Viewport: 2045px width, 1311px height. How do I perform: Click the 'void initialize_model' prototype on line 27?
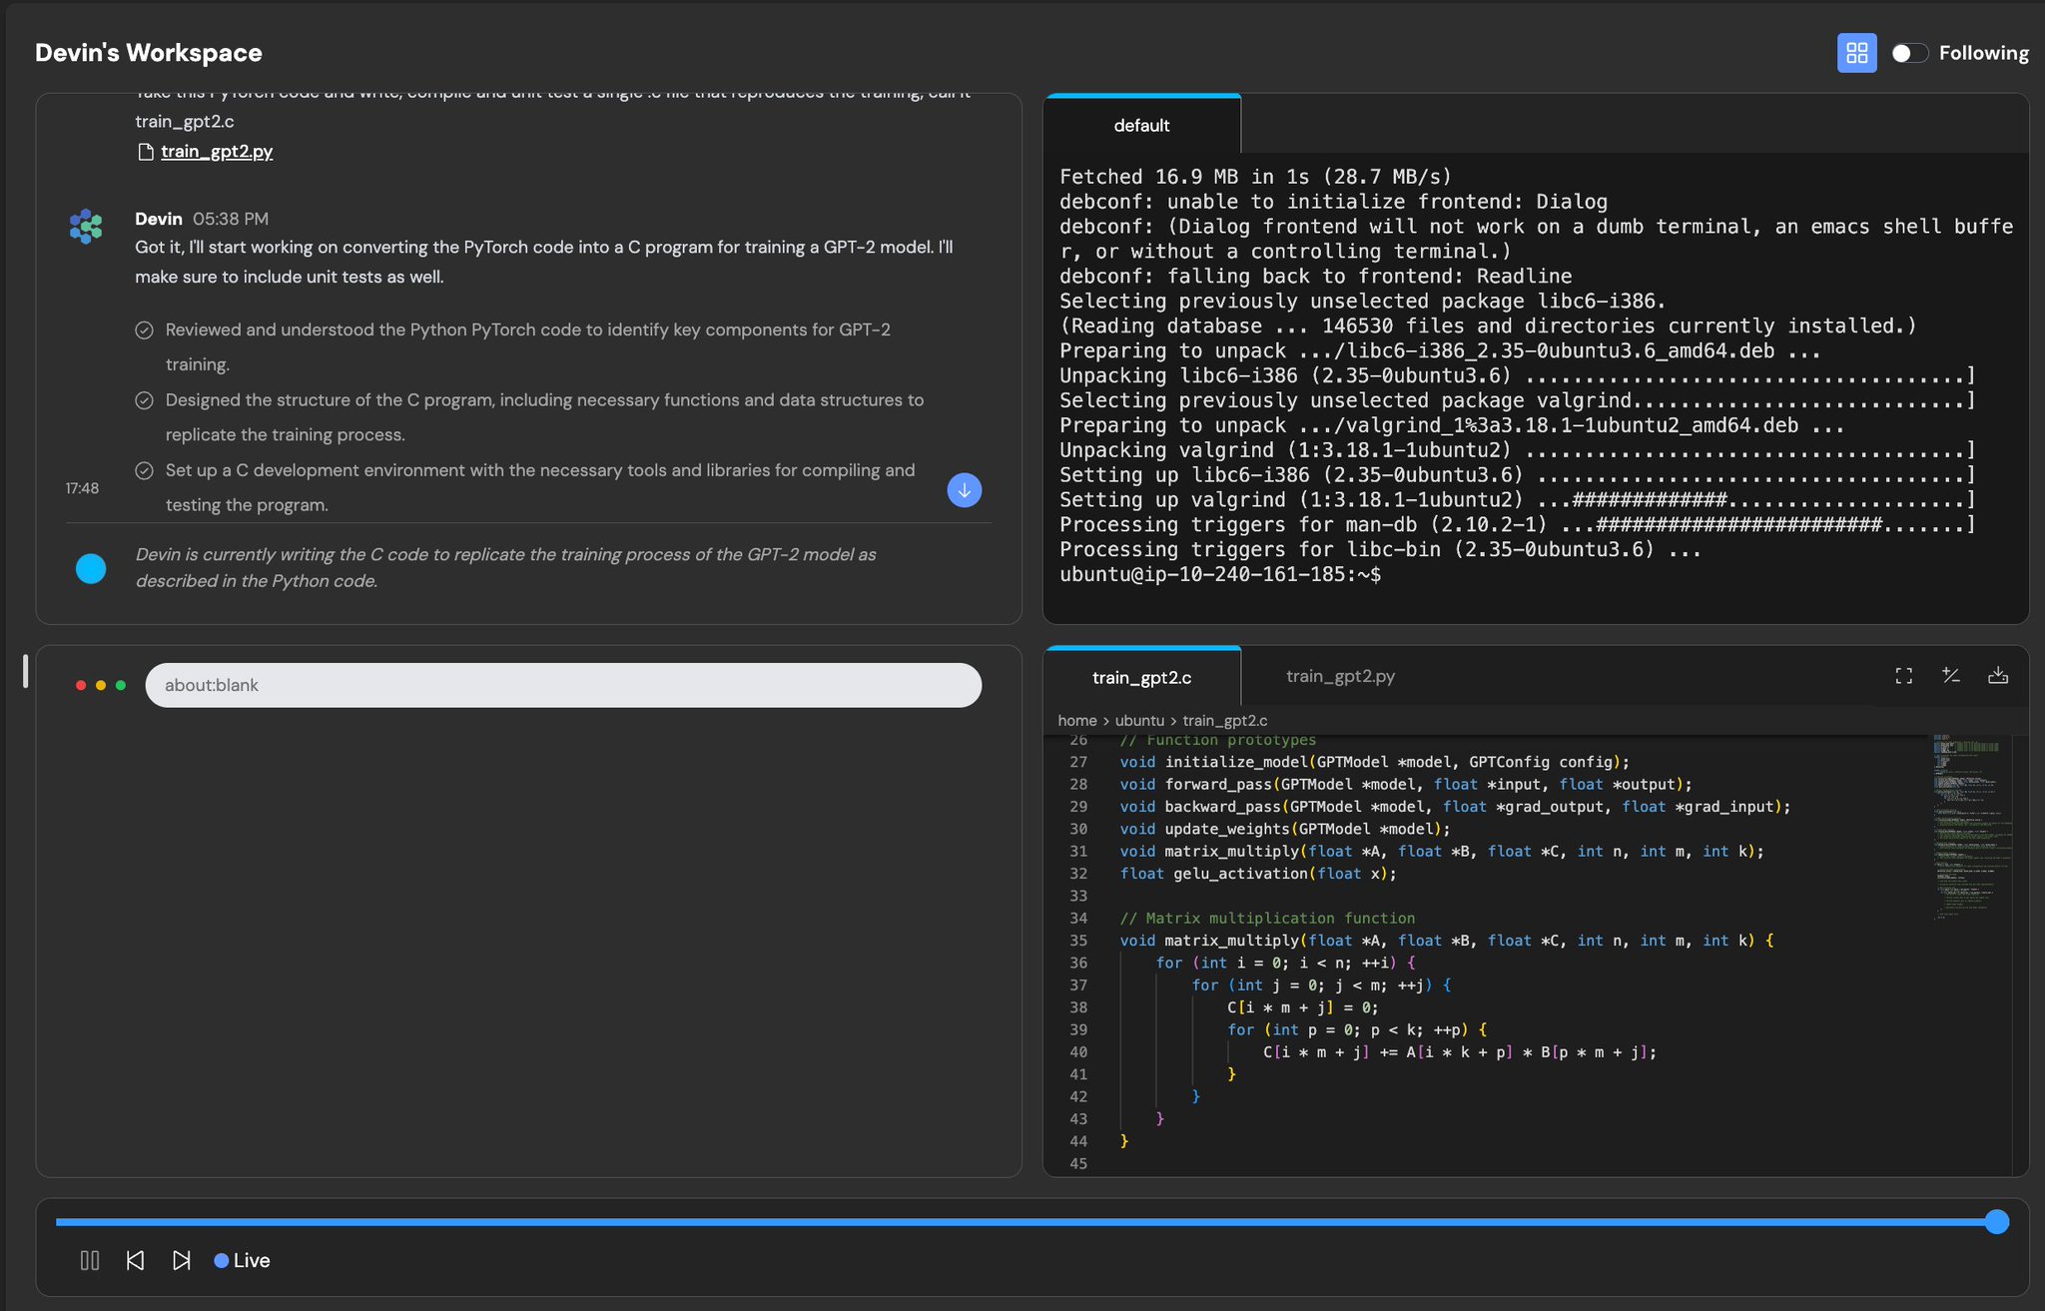coord(1375,762)
